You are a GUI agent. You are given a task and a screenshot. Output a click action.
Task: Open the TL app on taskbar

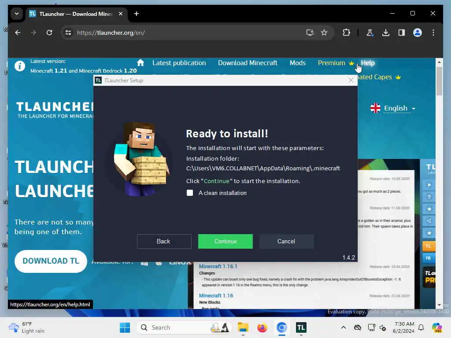tap(301, 327)
